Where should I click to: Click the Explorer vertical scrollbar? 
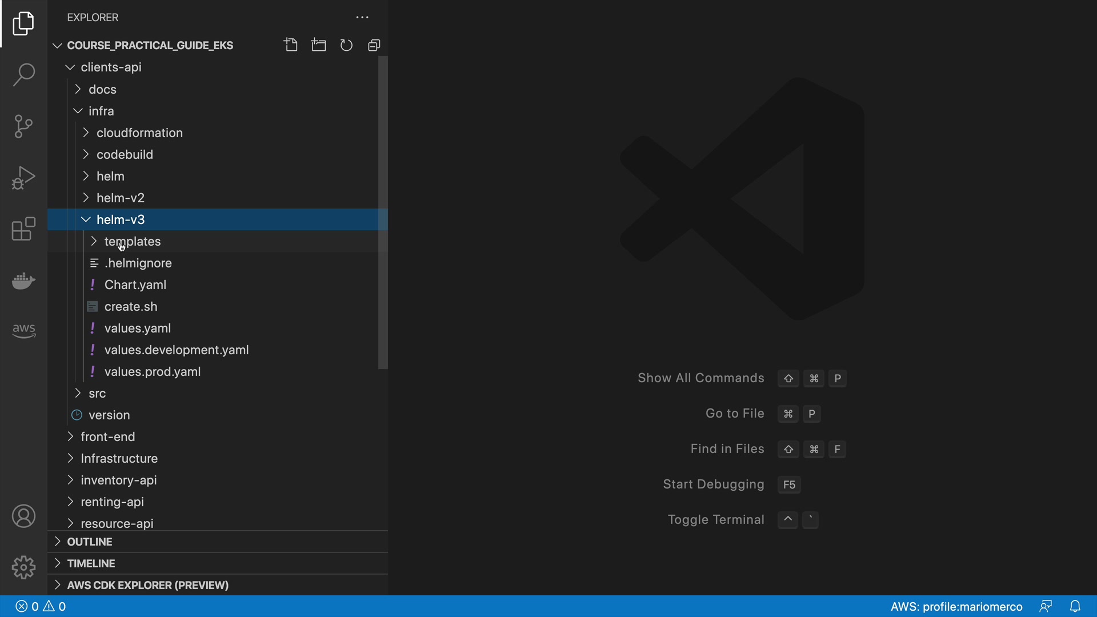pyautogui.click(x=383, y=212)
